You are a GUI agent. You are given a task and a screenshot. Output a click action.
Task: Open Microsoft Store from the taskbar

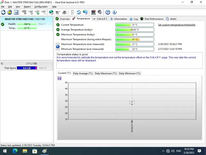coord(35,151)
